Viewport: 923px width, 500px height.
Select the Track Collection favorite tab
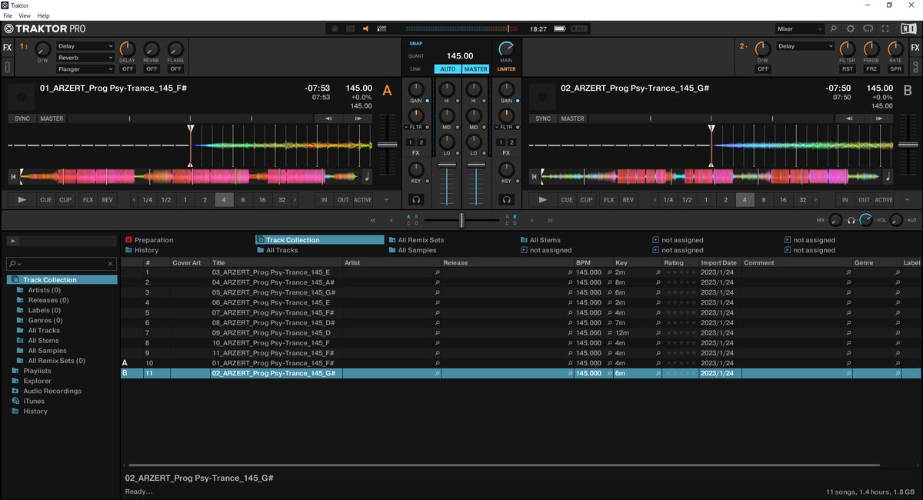click(320, 240)
